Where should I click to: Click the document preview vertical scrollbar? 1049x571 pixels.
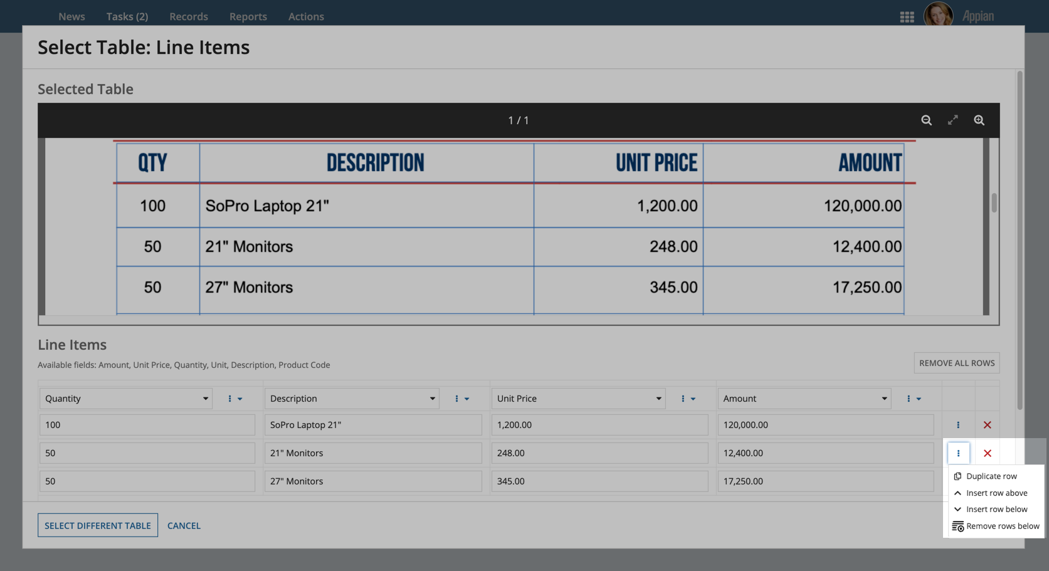[994, 202]
